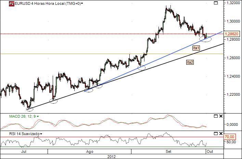This screenshot has height=159, width=242.
Task: Click the 1,22000 price axis label
Action: (233, 94)
